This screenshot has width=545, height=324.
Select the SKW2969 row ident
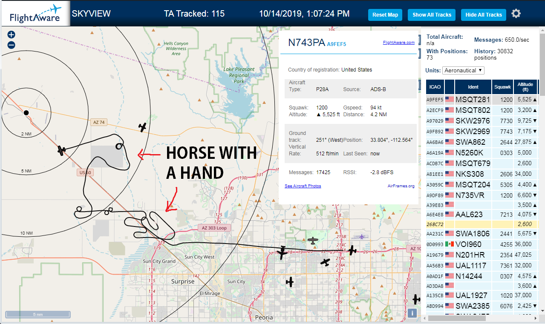(x=473, y=132)
